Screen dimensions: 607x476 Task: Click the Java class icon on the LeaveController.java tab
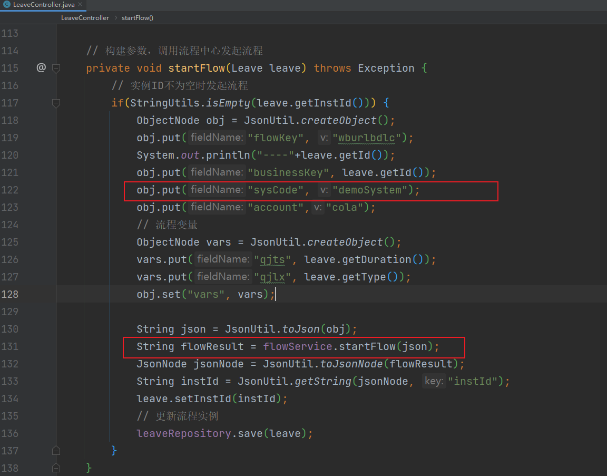(x=6, y=5)
